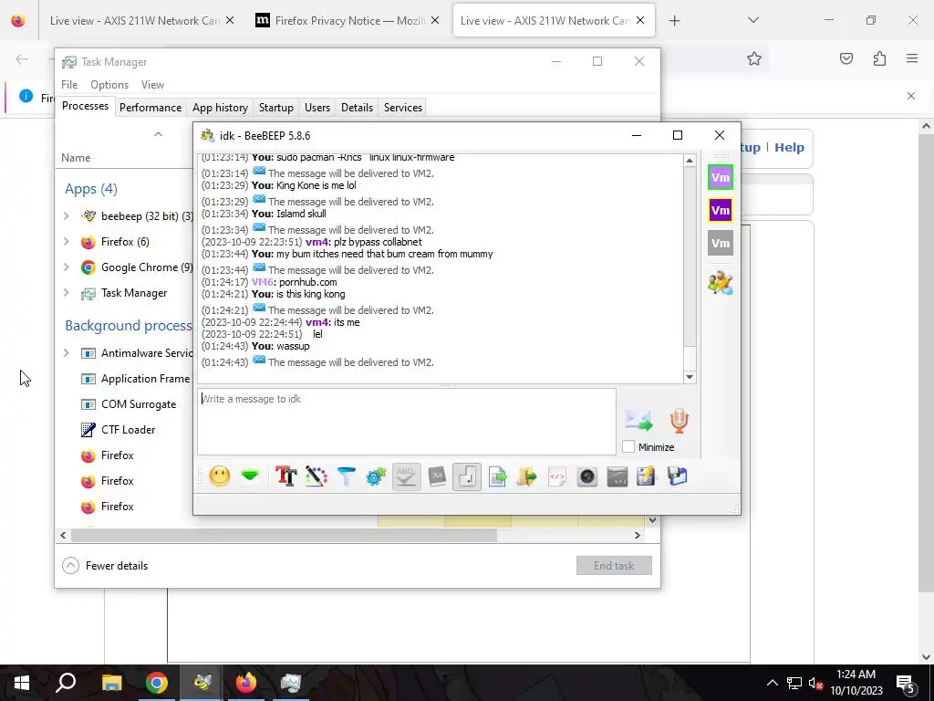Click the End task button

click(x=614, y=566)
